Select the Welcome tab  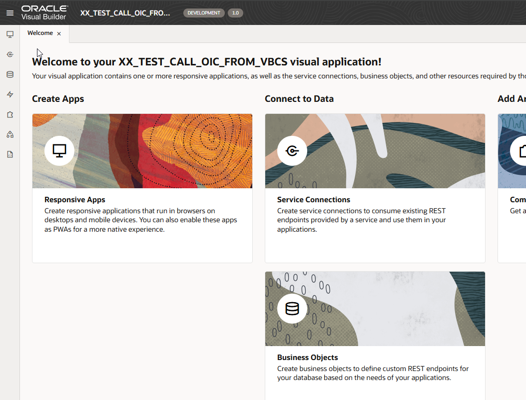click(40, 33)
